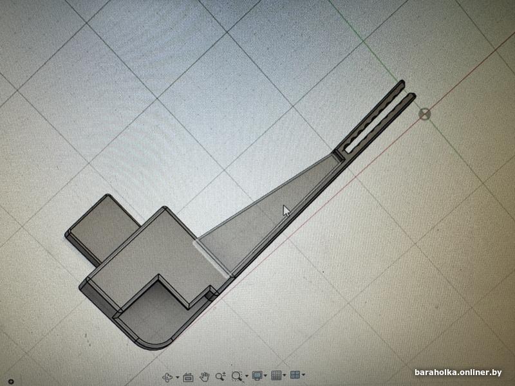
Task: Expand the Display Settings dropdown arrow
Action: pyautogui.click(x=265, y=375)
